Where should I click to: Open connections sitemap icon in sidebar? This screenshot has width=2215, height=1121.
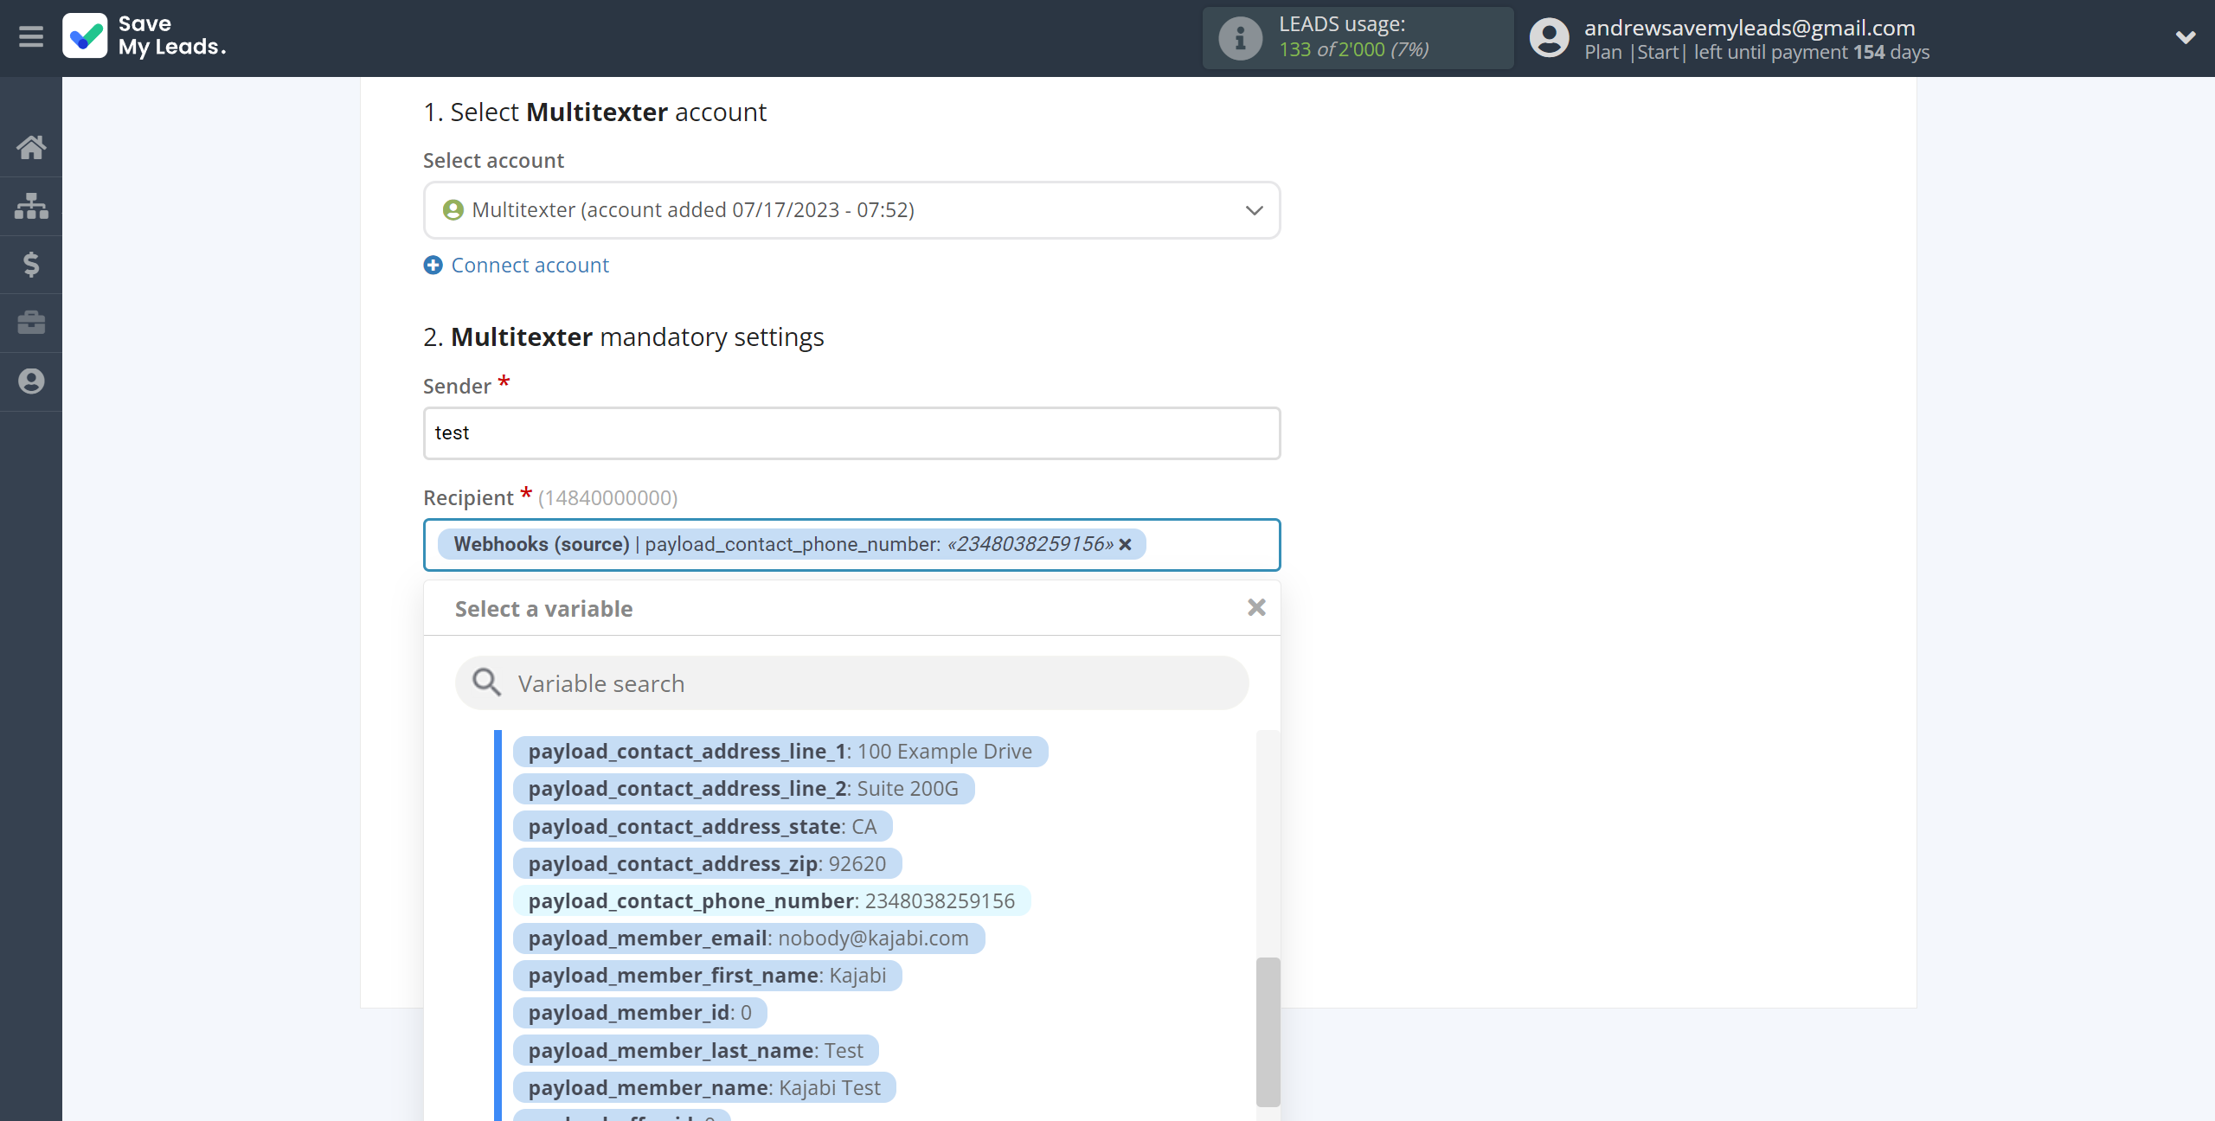pyautogui.click(x=31, y=206)
